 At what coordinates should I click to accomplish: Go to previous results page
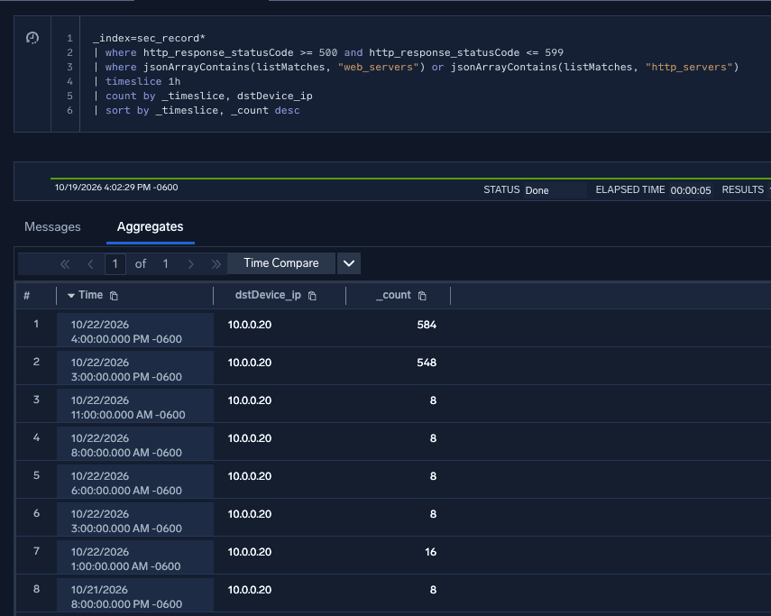click(x=90, y=264)
